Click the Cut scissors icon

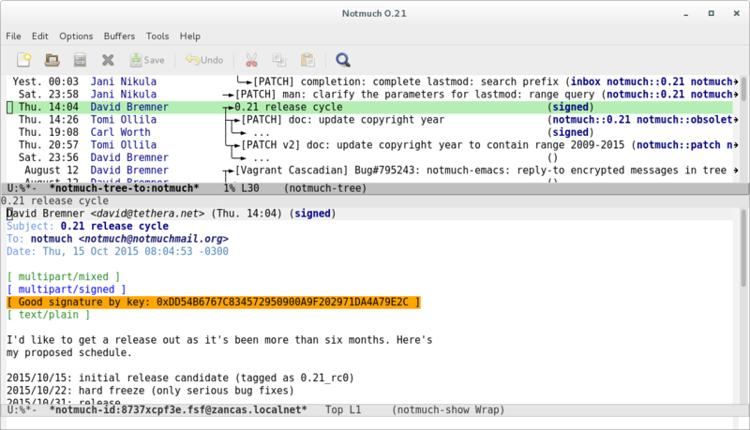[251, 60]
